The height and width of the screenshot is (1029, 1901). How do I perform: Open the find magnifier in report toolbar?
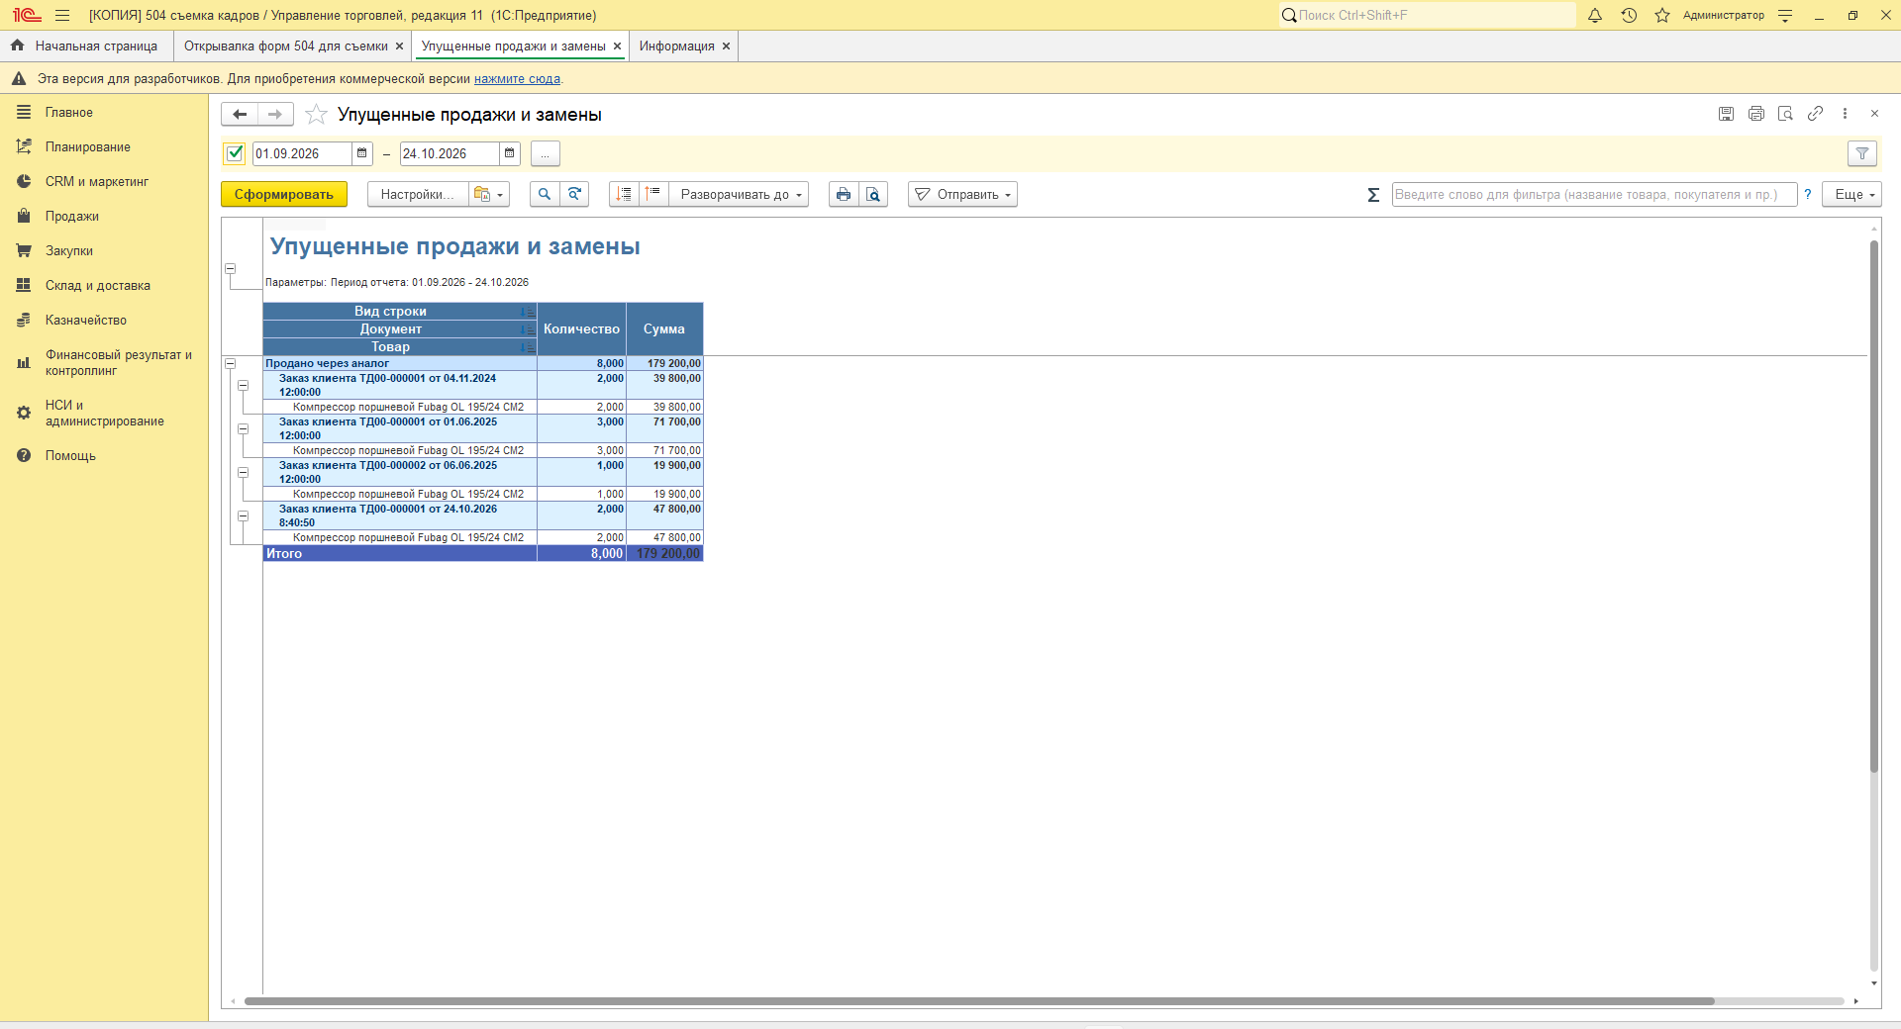545,195
